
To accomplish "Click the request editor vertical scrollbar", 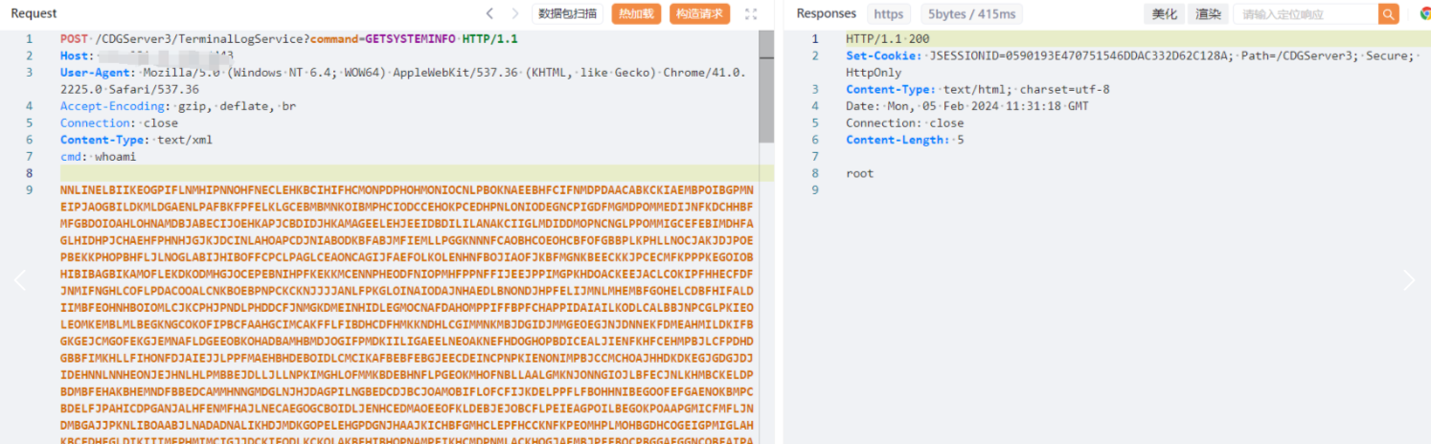I will [x=766, y=86].
